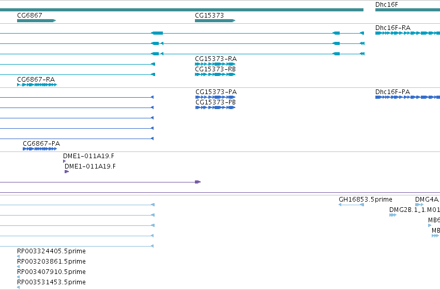
Task: Select the small arrow glyph under RP003324405.5prime
Action: [18, 256]
